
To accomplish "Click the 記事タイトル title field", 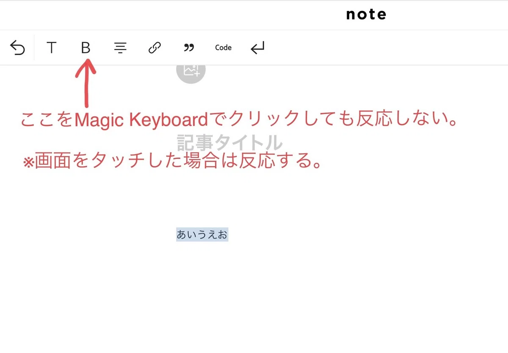I will [x=229, y=143].
